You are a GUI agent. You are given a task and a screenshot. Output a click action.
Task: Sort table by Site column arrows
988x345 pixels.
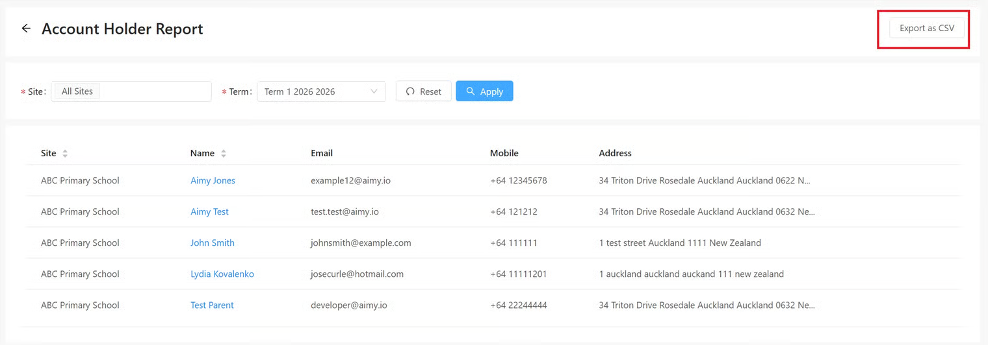[x=65, y=154]
